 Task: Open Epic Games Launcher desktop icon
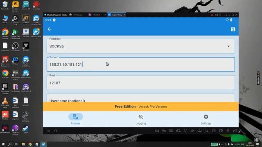click(5, 89)
